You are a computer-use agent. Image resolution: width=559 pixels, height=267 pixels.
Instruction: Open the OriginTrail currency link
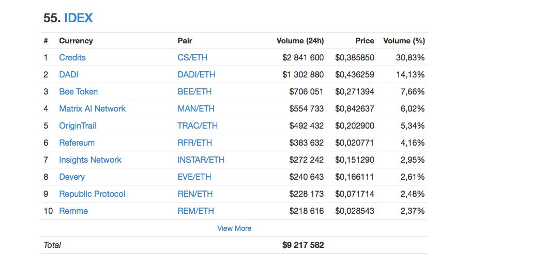click(78, 125)
